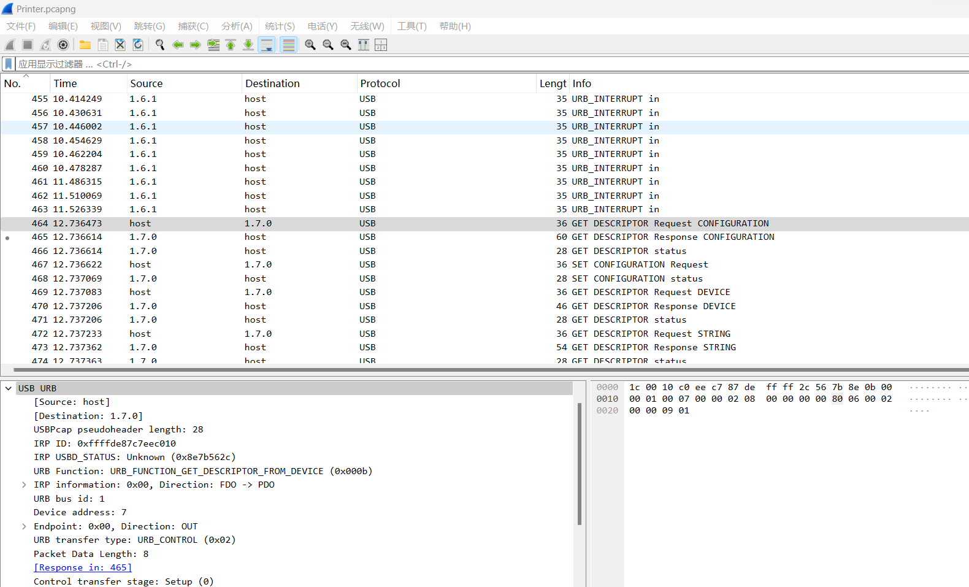This screenshot has width=969, height=587.
Task: Open the 跳转(G) menu
Action: (150, 26)
